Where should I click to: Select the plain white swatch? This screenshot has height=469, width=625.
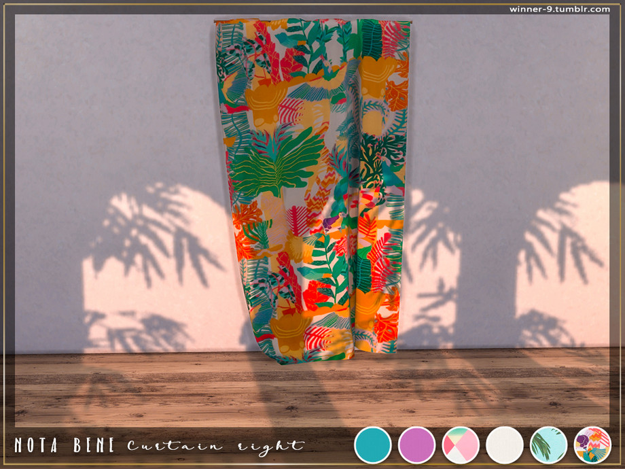click(505, 445)
